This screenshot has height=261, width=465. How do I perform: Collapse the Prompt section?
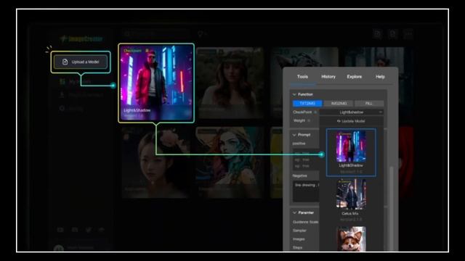[x=294, y=135]
